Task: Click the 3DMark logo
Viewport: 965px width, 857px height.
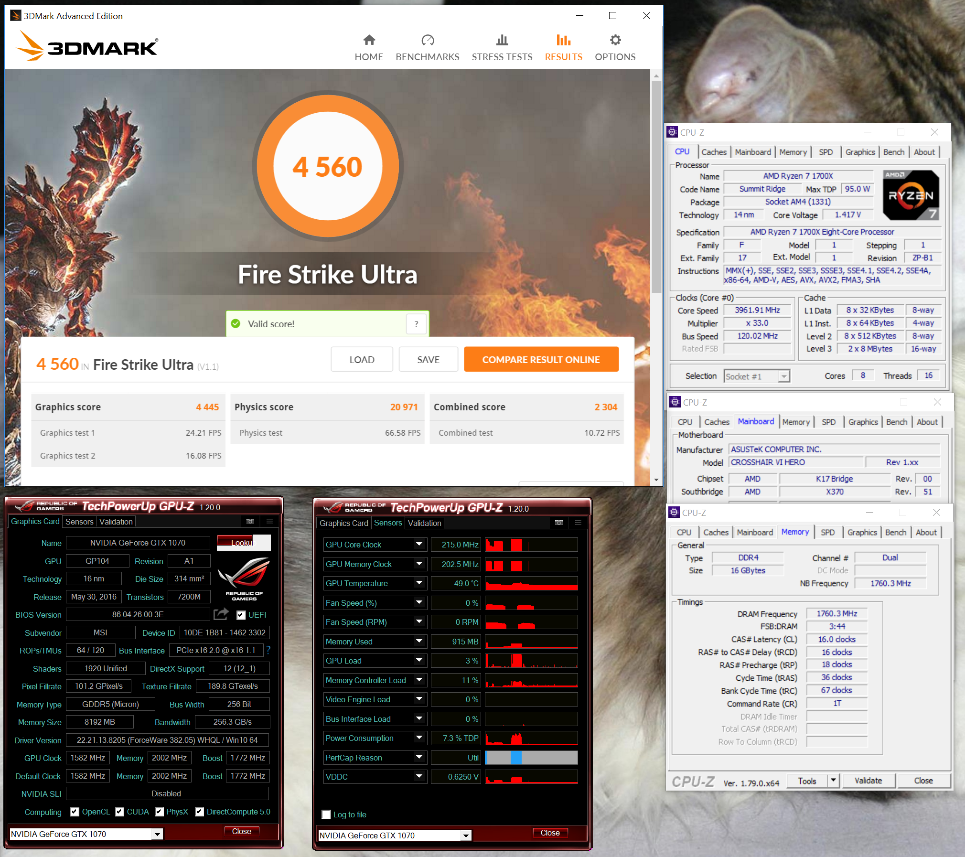Action: [x=87, y=46]
